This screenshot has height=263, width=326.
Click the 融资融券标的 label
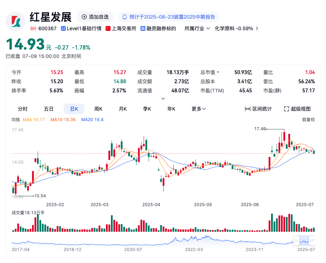point(161,28)
